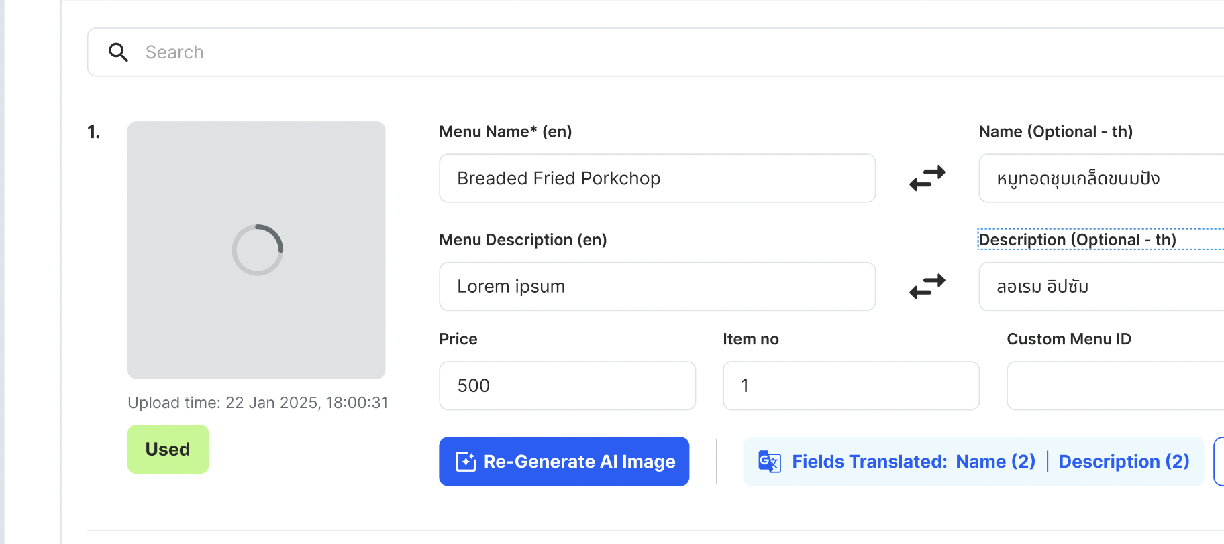Swap the menu name translation arrows

coord(927,178)
